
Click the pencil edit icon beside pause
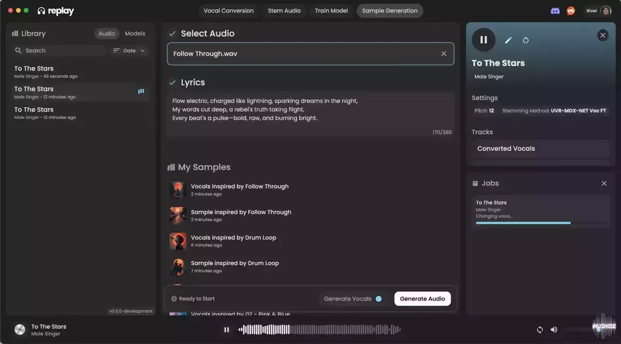[x=508, y=40]
